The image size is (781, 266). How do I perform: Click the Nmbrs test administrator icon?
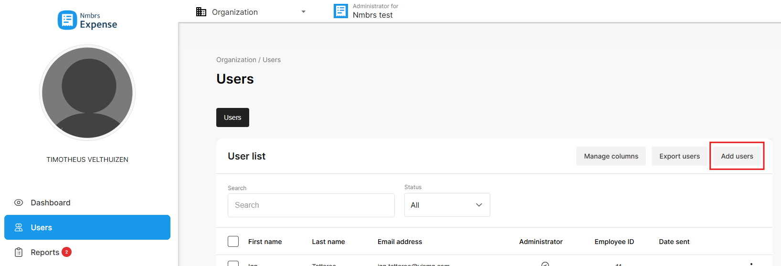point(341,11)
